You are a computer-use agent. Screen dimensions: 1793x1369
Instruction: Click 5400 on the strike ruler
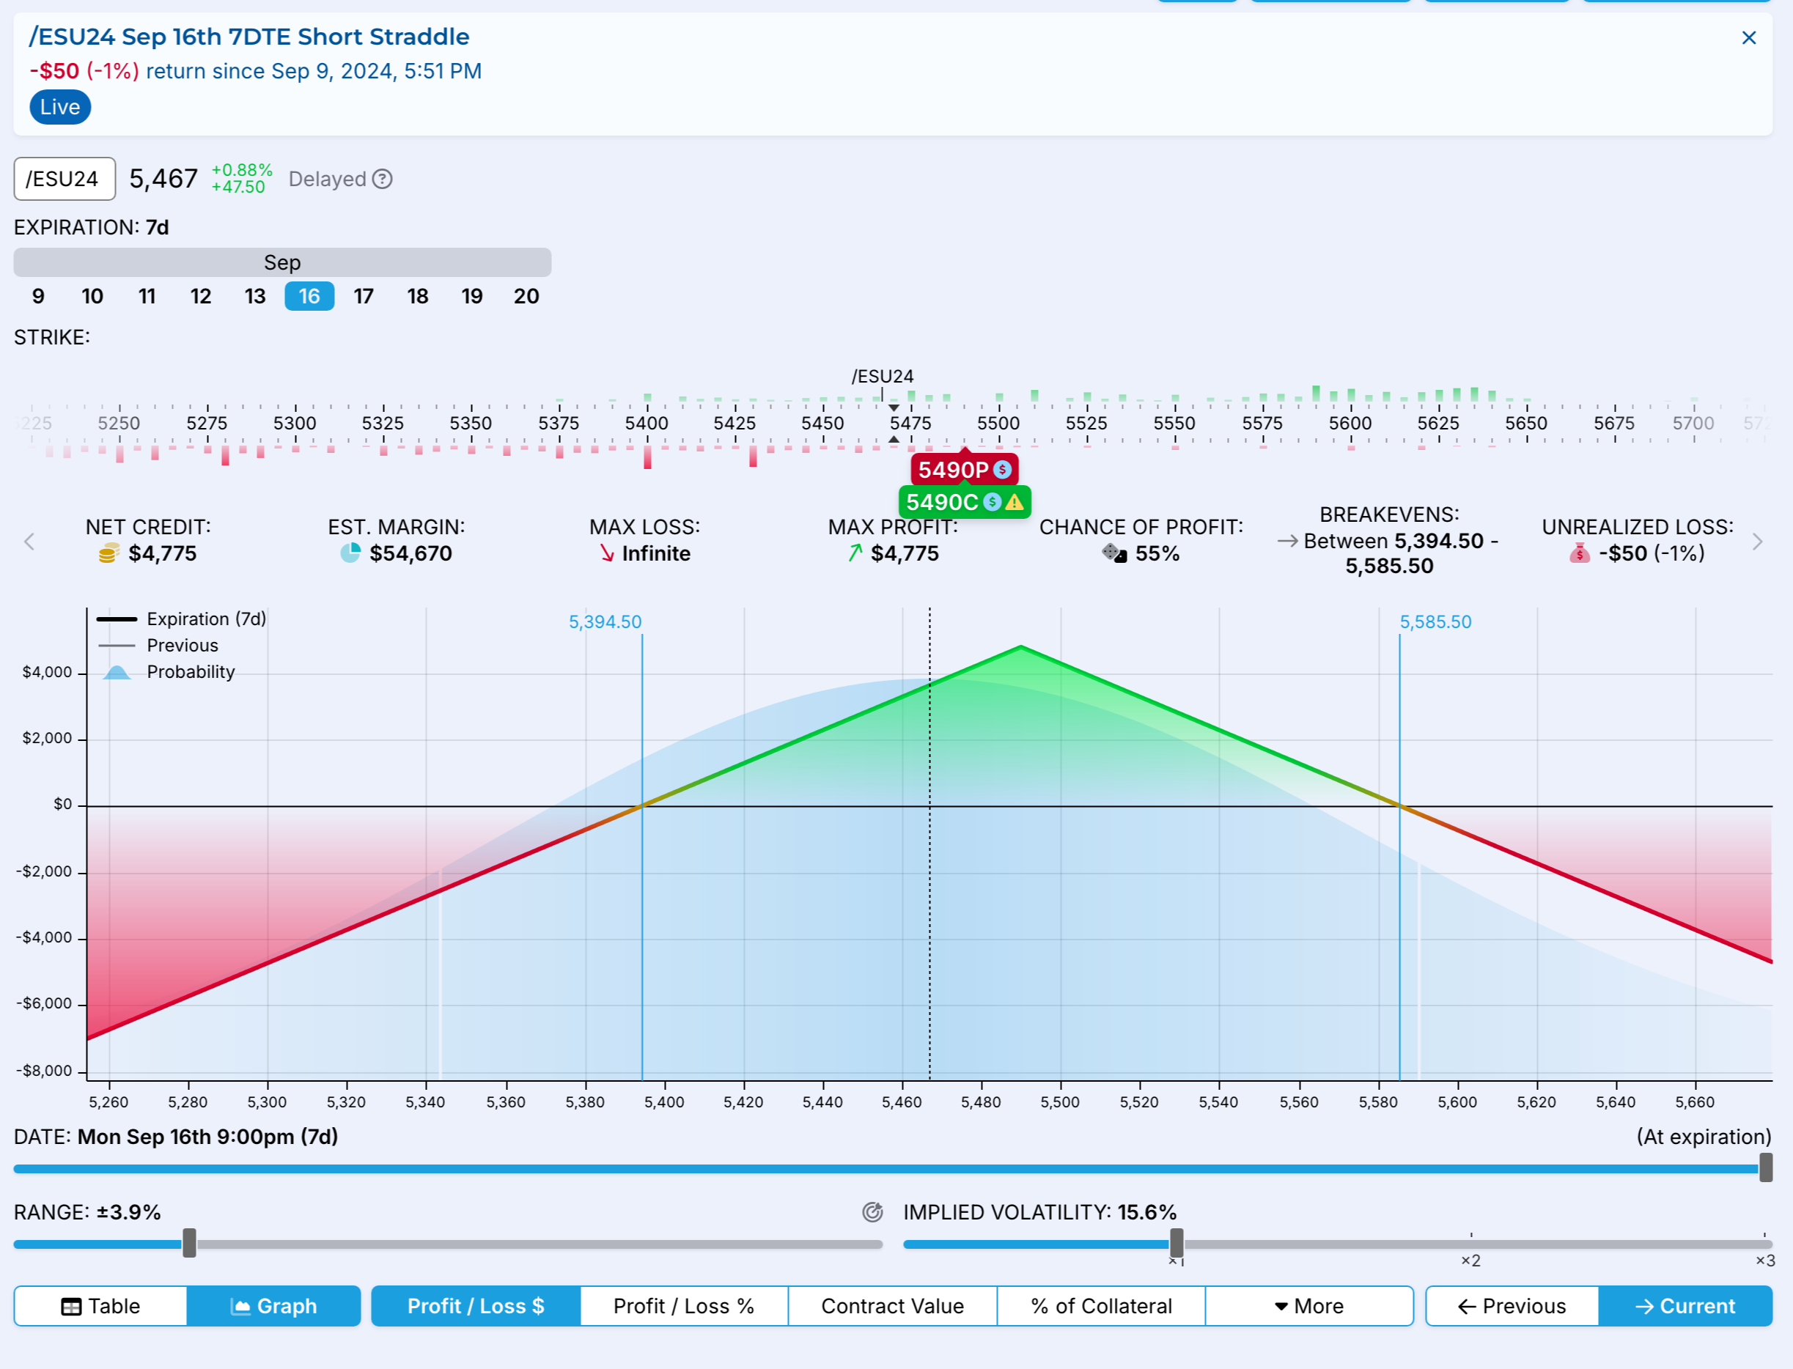[x=647, y=424]
